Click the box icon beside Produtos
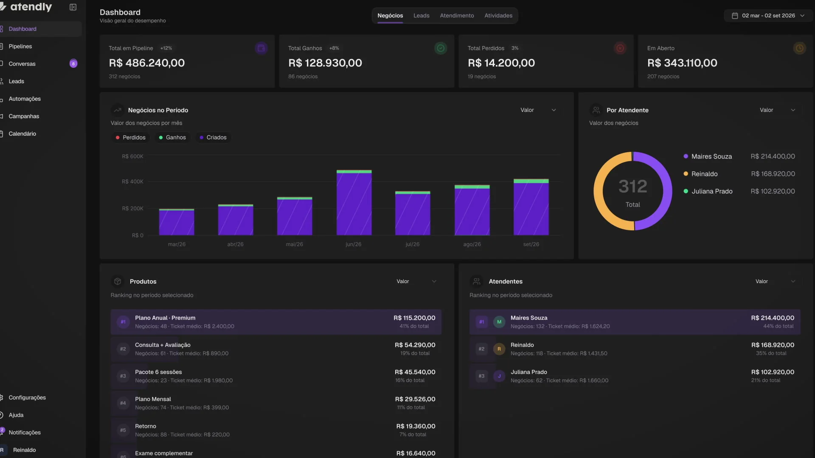Image resolution: width=815 pixels, height=458 pixels. [118, 282]
